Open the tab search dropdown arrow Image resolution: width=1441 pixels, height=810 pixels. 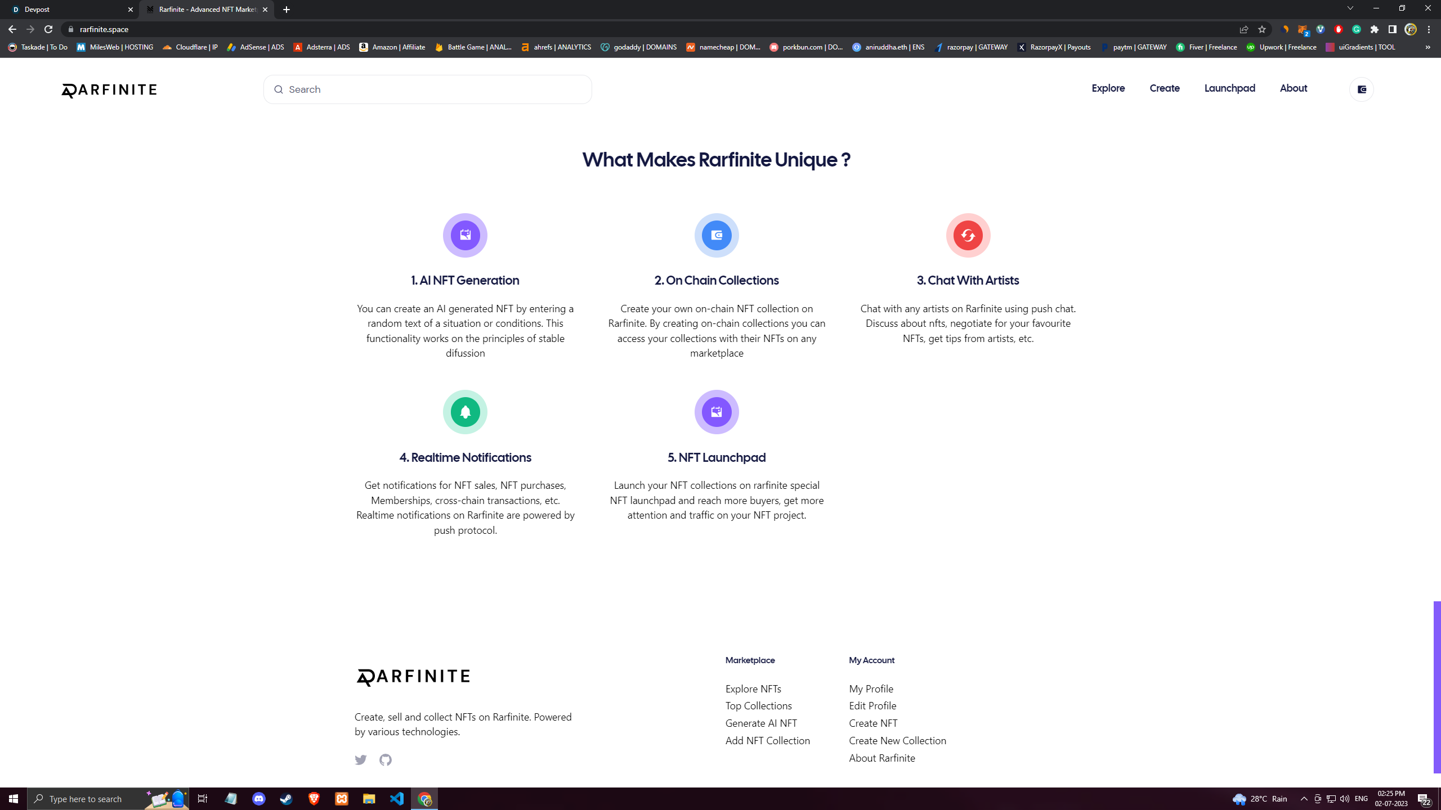1350,8
